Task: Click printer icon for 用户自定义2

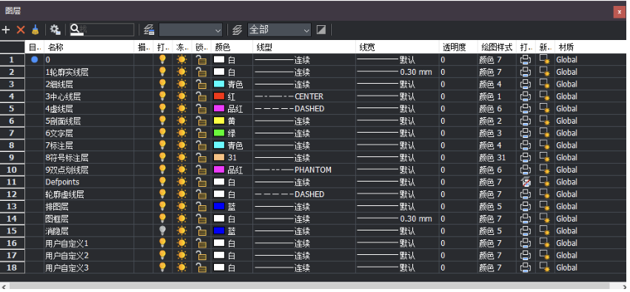Action: (526, 256)
